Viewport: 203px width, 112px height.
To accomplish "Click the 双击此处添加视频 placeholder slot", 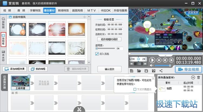I will point(44,83).
